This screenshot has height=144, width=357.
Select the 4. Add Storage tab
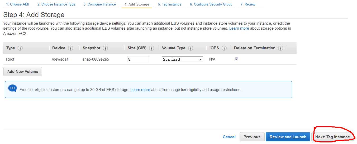[137, 4]
